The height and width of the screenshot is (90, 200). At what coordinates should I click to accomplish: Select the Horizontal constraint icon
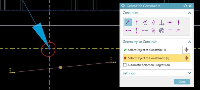tap(170, 22)
